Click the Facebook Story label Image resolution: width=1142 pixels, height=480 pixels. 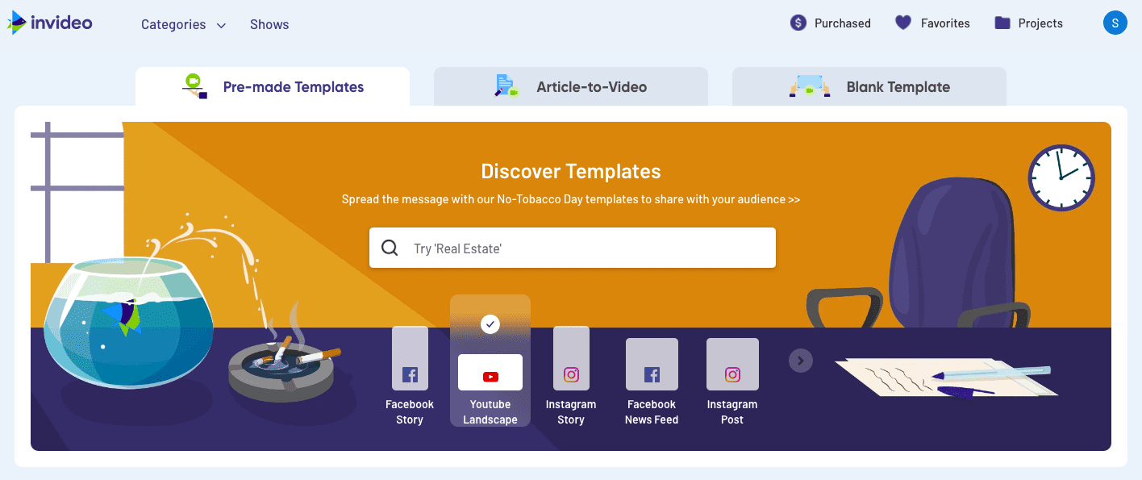click(x=410, y=412)
